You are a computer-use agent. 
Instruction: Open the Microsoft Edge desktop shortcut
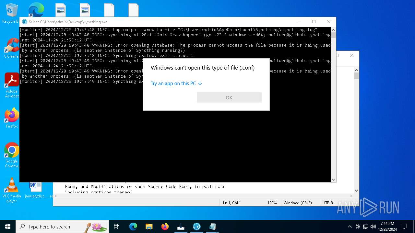pyautogui.click(x=36, y=10)
